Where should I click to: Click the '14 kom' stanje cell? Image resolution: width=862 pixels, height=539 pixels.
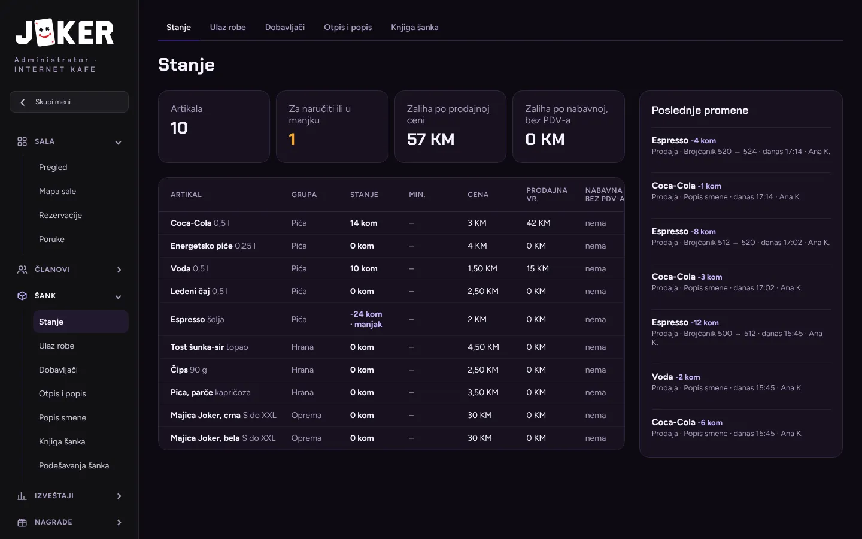[364, 223]
